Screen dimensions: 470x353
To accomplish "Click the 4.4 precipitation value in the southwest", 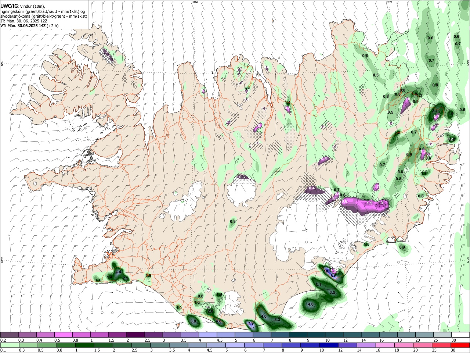I will pos(118,272).
